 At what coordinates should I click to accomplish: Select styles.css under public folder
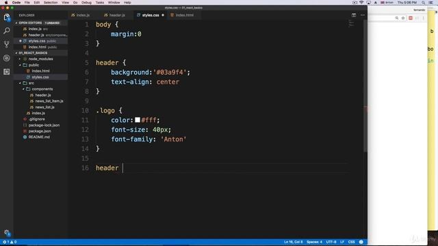pyautogui.click(x=41, y=77)
